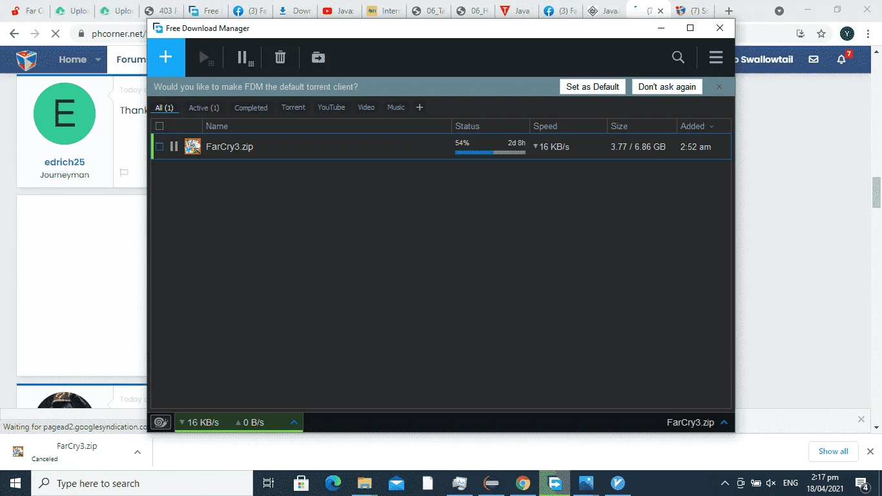Click the FarCry3.zip file thumbnail icon
This screenshot has height=496, width=882.
[192, 147]
